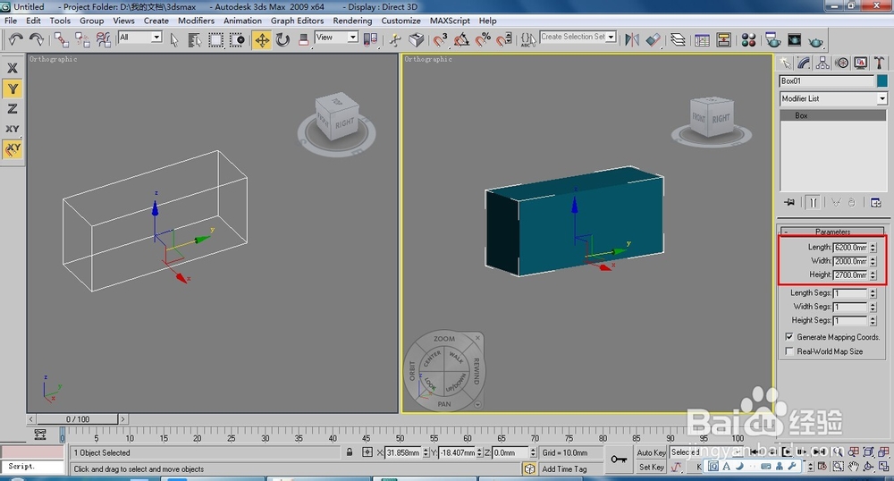The image size is (894, 481).
Task: Open Select by Name dialog
Action: pyautogui.click(x=194, y=39)
